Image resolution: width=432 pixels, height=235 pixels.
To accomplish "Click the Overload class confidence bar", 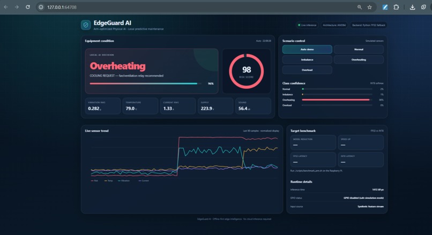I will [x=337, y=105].
